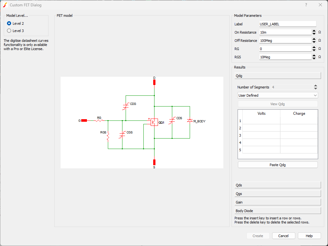Decrease Off Resistance with down arrow
The height and width of the screenshot is (246, 328).
pos(314,42)
